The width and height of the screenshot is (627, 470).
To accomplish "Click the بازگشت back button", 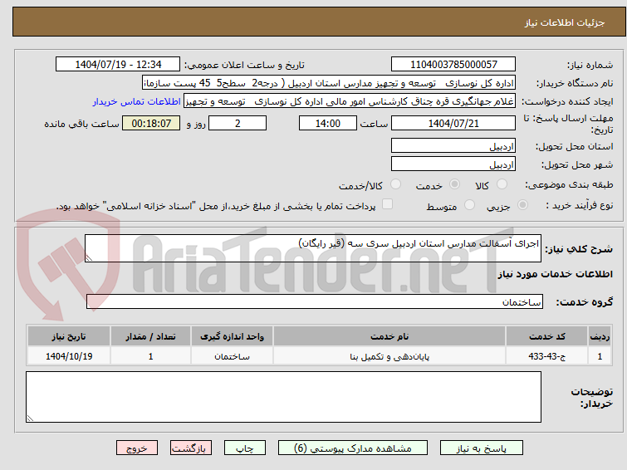I will coord(191,448).
